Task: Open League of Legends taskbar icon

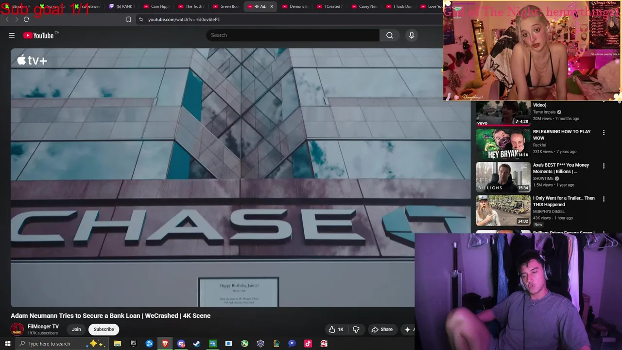Action: coord(276,344)
